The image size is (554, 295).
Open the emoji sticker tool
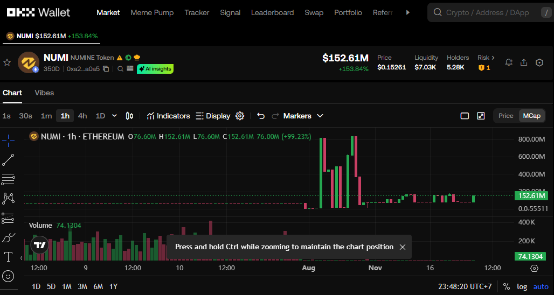(8, 276)
